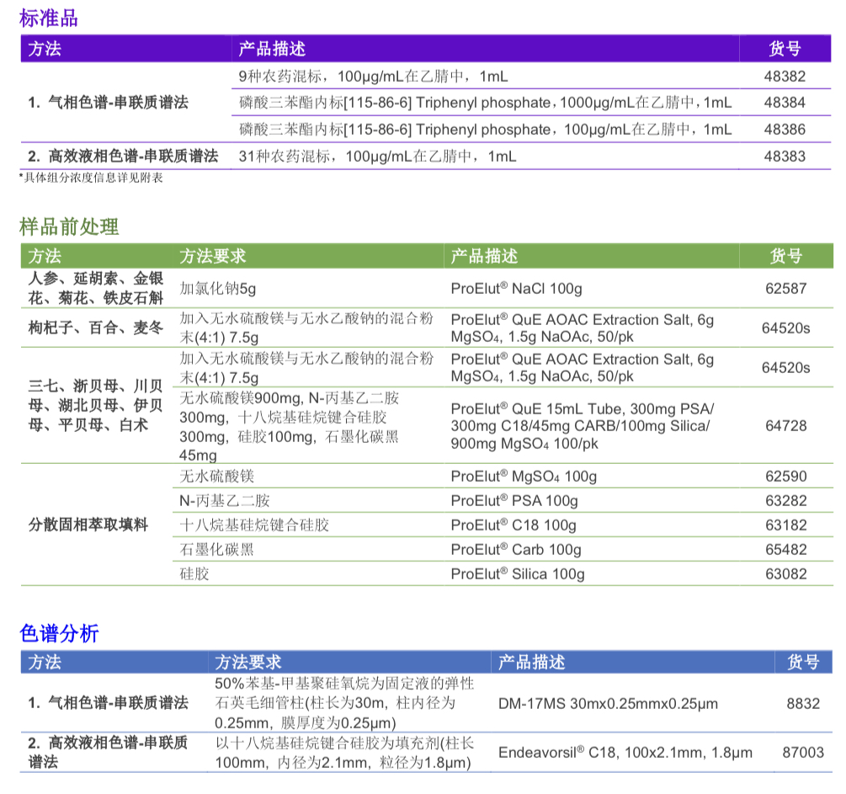Select product number 64728
The image size is (846, 794).
[x=785, y=426]
